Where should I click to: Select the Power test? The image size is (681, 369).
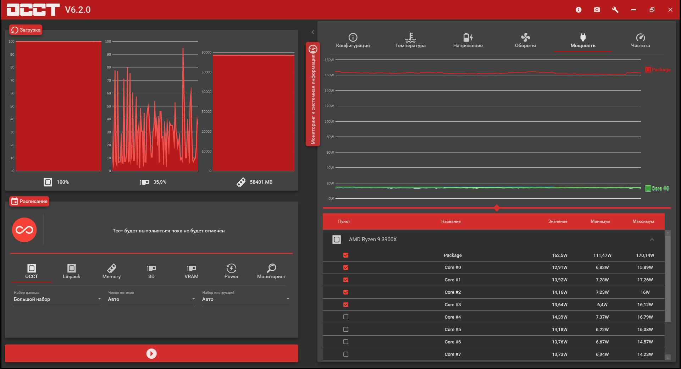click(x=232, y=271)
